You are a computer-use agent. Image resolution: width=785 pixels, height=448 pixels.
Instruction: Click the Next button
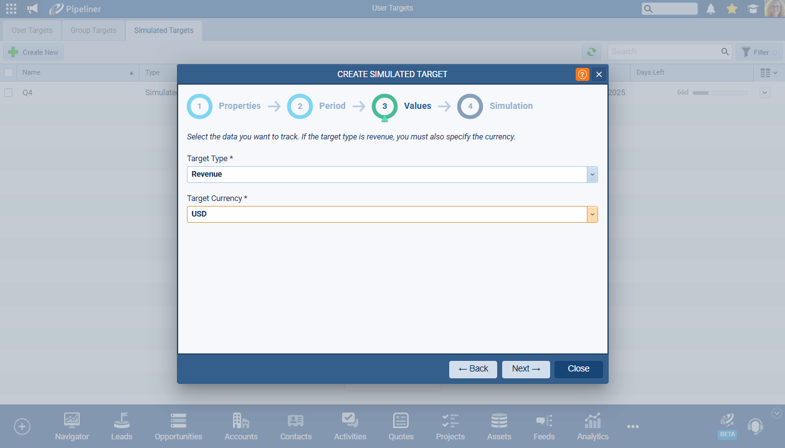point(526,369)
